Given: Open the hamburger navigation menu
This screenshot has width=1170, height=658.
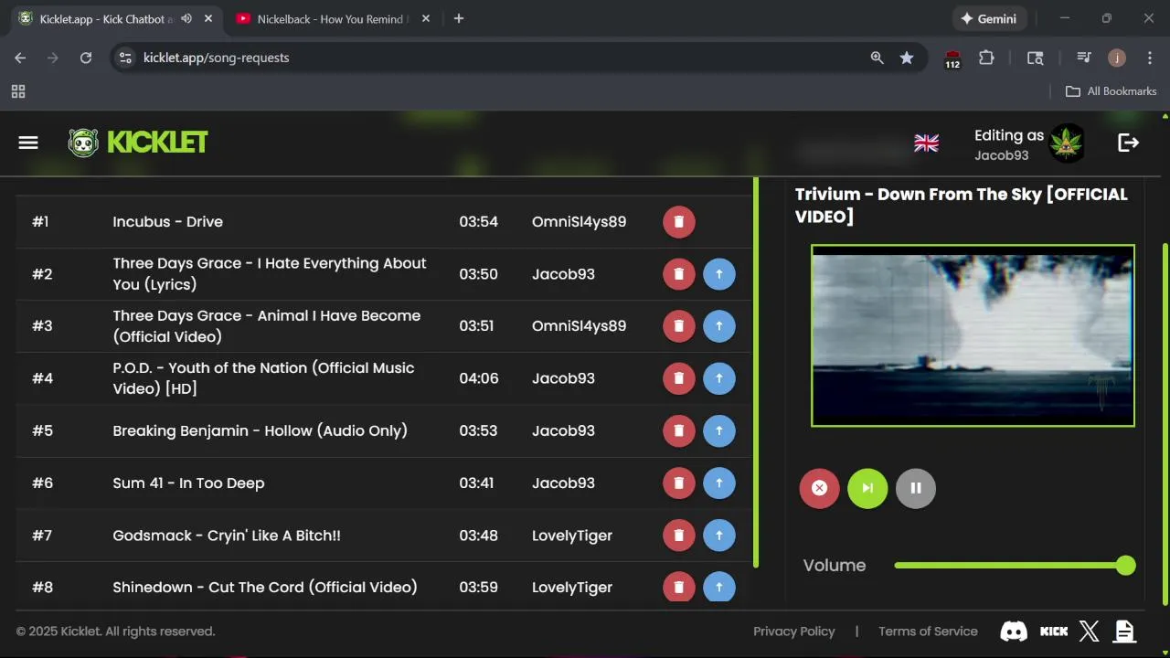Looking at the screenshot, I should pyautogui.click(x=28, y=143).
